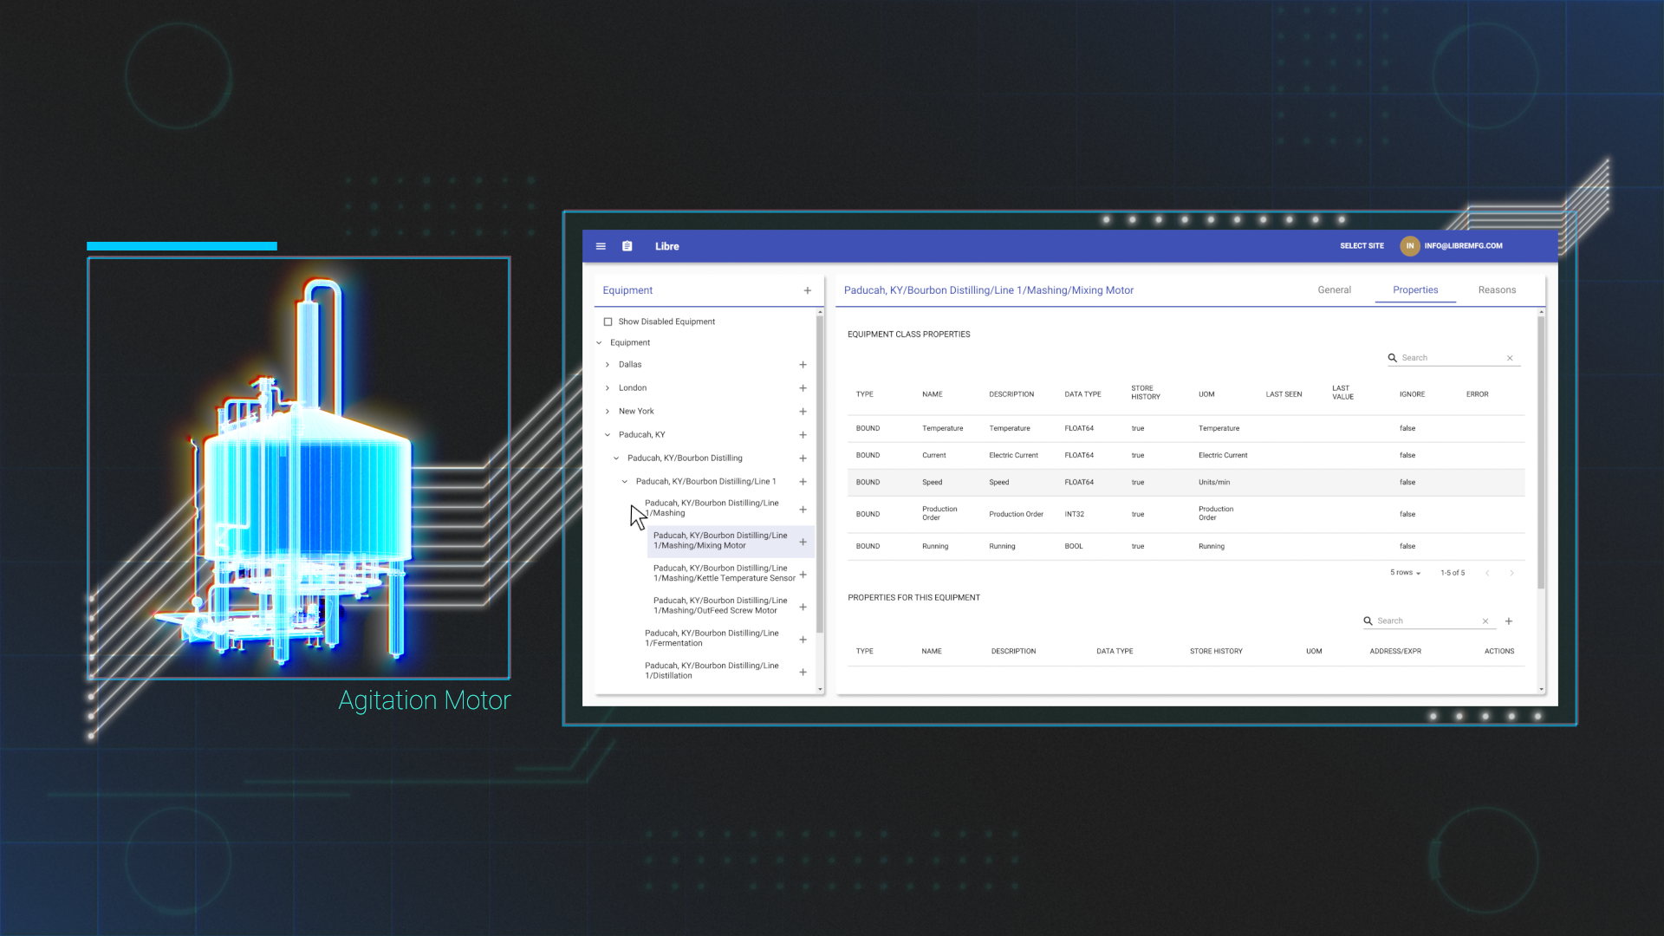
Task: Clear the equipment class properties search
Action: (1510, 358)
